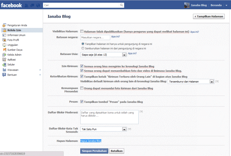Click help [?] beside Tak Satu Pun
Screen dimensions: 231x156
129,129
